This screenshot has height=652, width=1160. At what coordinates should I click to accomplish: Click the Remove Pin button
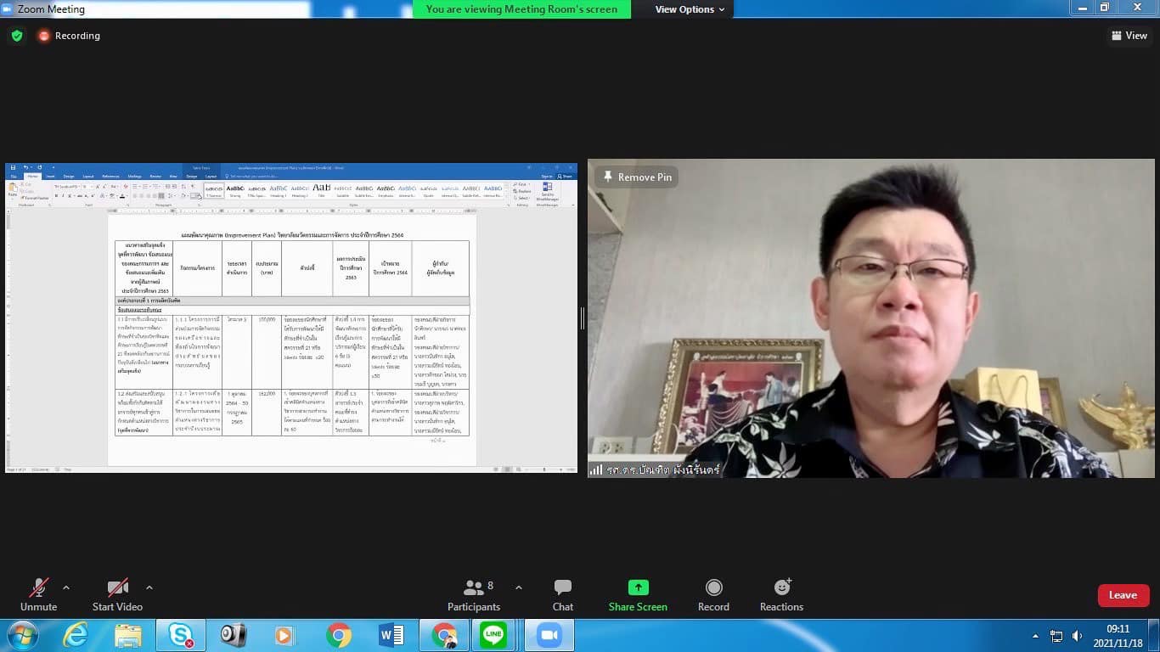[x=636, y=177]
